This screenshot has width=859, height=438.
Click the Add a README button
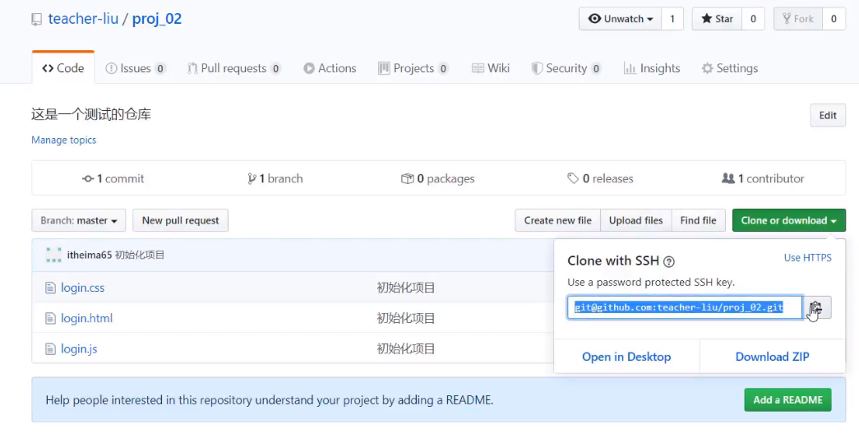pyautogui.click(x=787, y=399)
